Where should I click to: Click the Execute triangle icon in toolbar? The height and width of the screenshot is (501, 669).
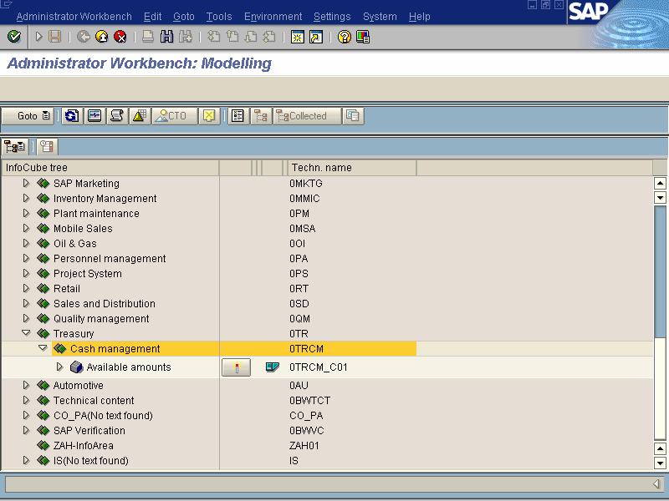coord(38,37)
